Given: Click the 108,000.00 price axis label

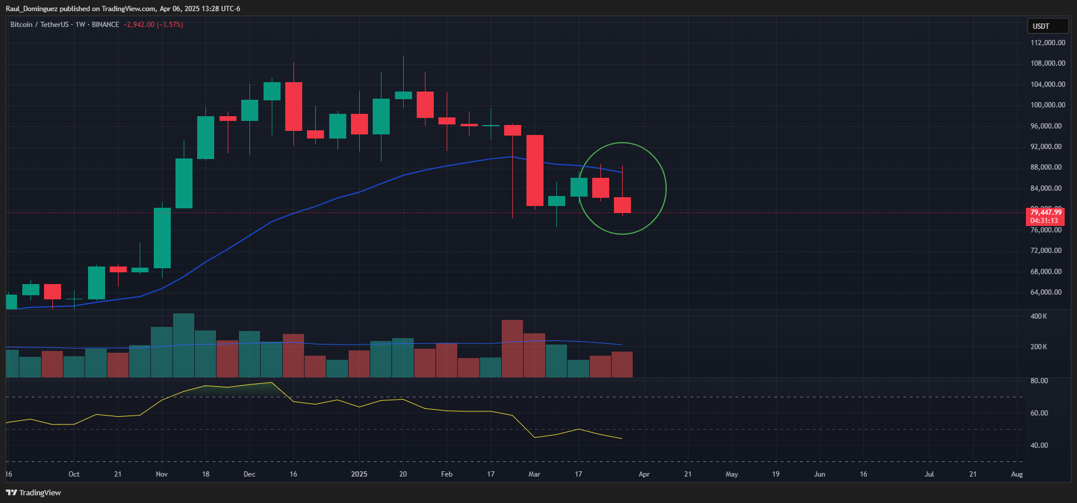Looking at the screenshot, I should click(1048, 63).
